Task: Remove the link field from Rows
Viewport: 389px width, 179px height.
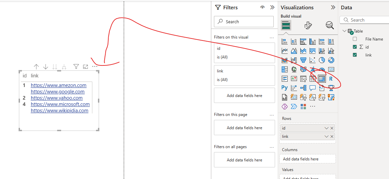Action: (332, 136)
